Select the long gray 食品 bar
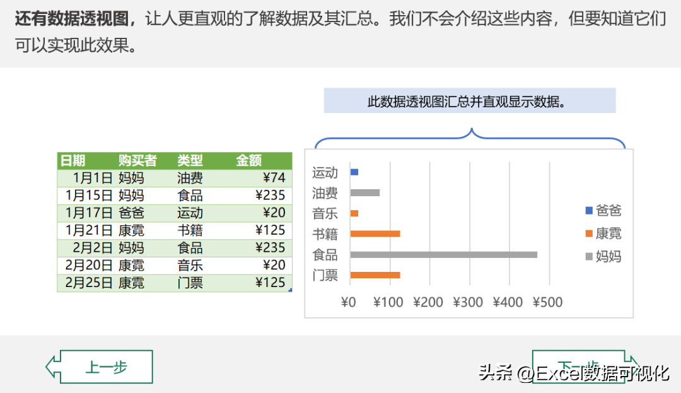 point(444,255)
